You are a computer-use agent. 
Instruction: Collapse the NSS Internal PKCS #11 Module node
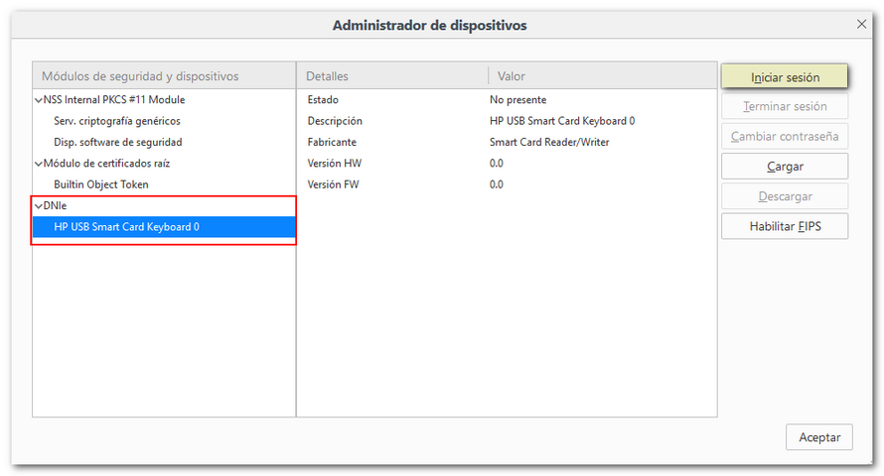(39, 100)
